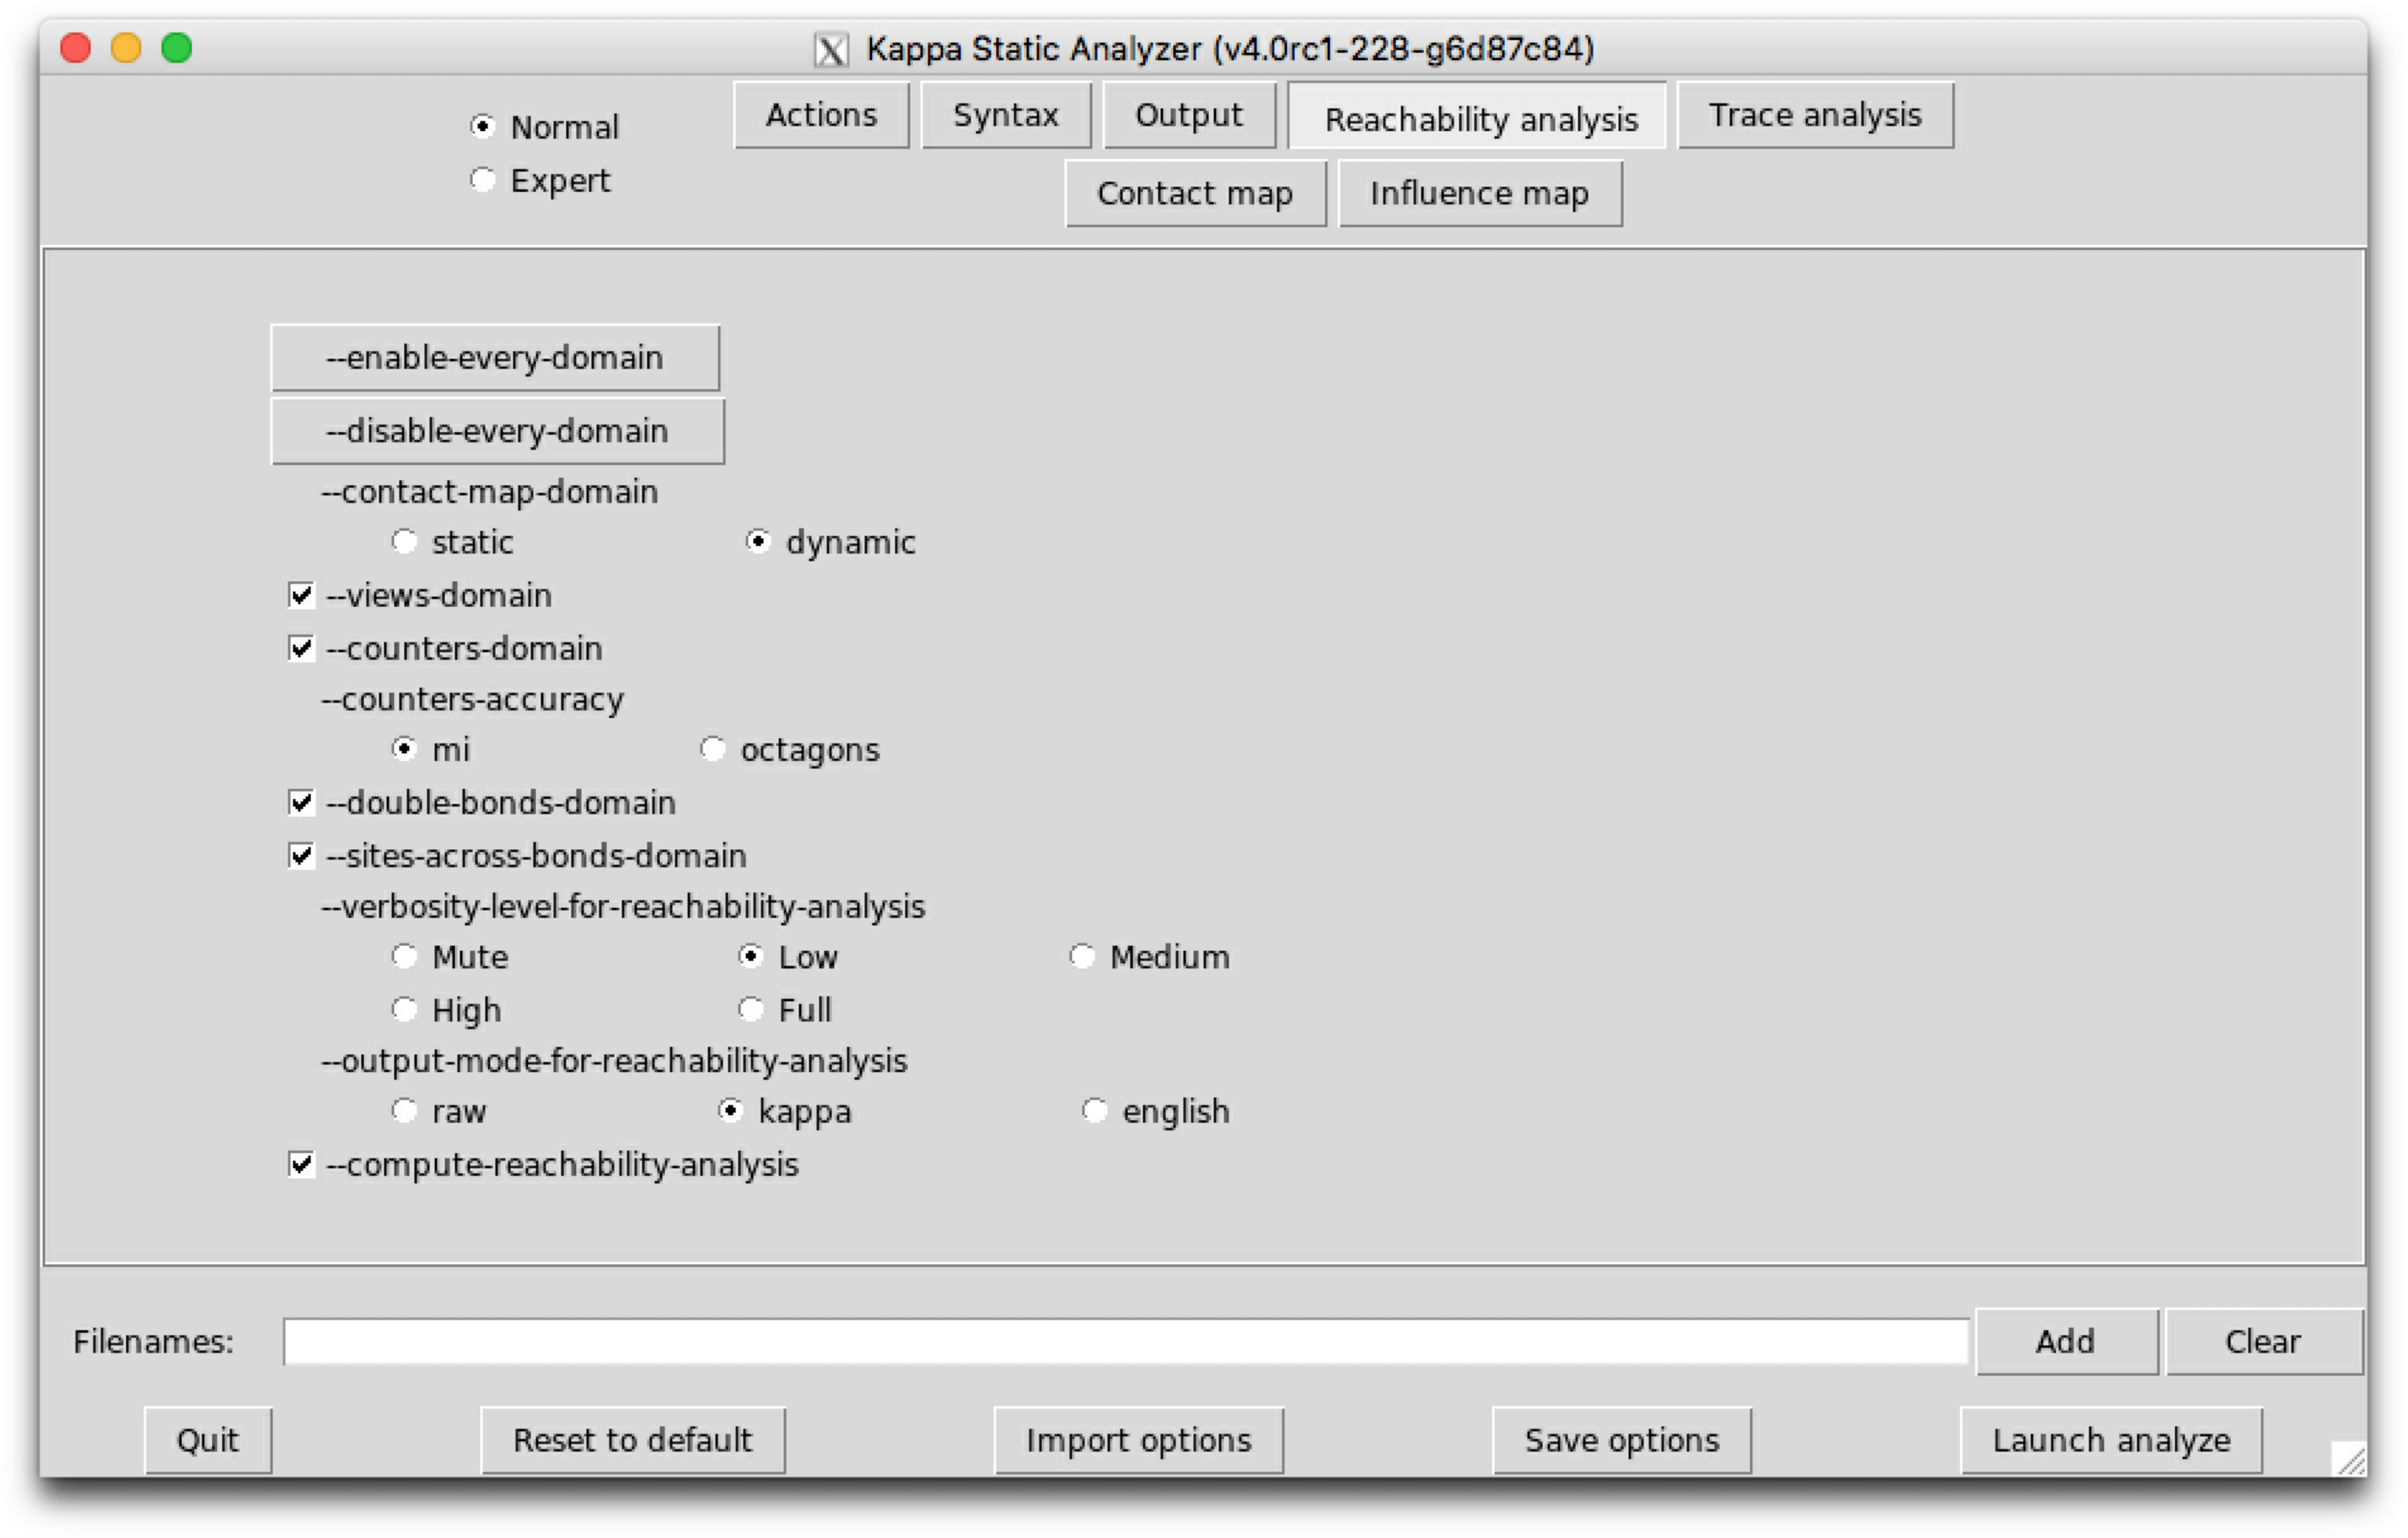Toggle the --views-domain checkbox
The height and width of the screenshot is (1538, 2408).
coord(301,596)
